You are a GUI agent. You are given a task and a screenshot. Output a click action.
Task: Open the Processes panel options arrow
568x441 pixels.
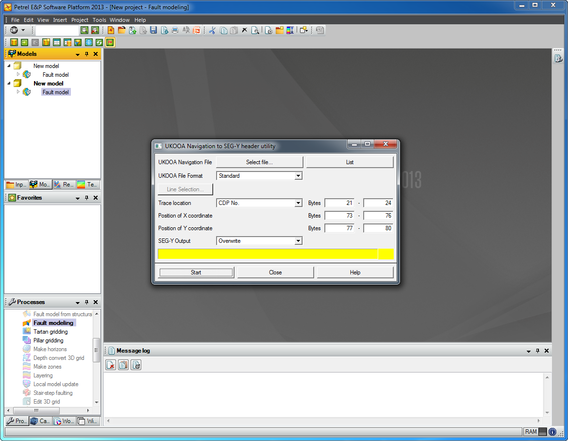pyautogui.click(x=78, y=303)
